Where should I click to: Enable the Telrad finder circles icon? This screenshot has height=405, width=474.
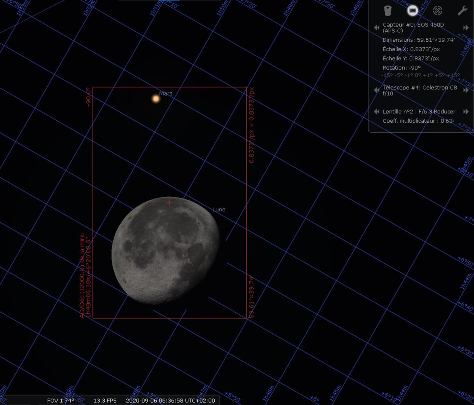tap(437, 10)
